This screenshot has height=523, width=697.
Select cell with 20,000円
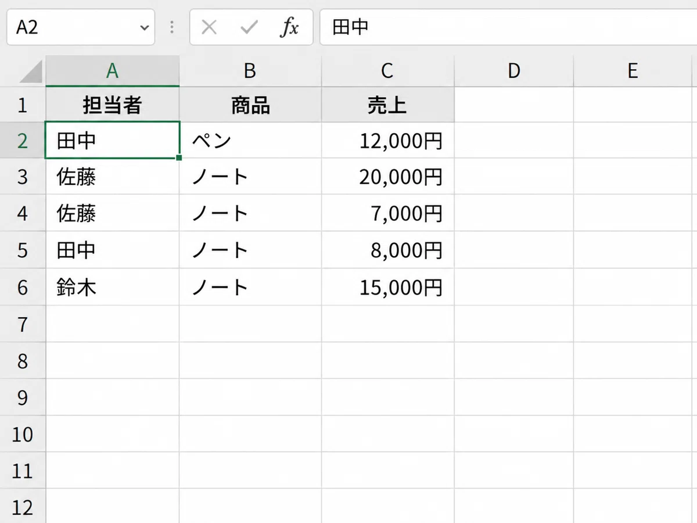click(x=388, y=177)
